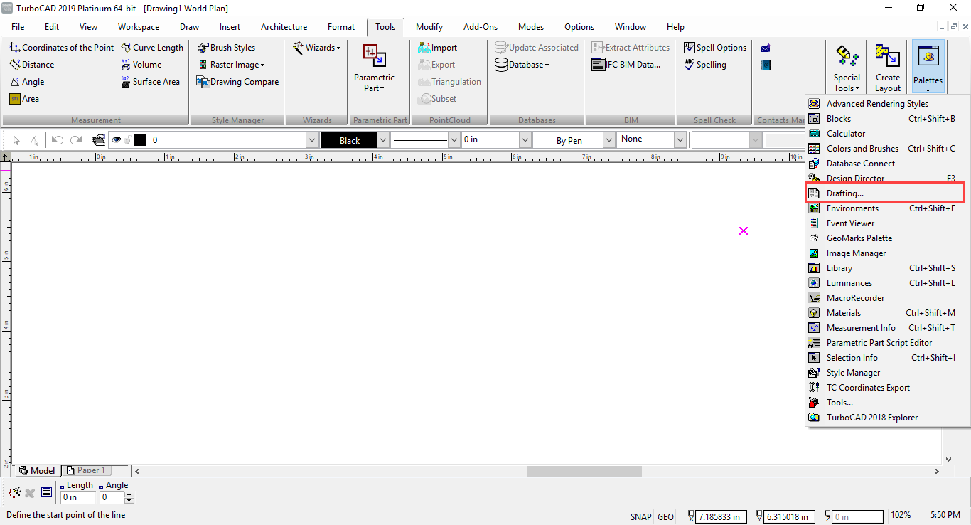Click the Undo arrow in toolbar

[x=58, y=140]
